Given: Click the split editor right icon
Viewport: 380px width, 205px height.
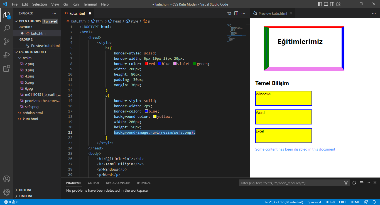Looking at the screenshot, I should click(x=236, y=13).
